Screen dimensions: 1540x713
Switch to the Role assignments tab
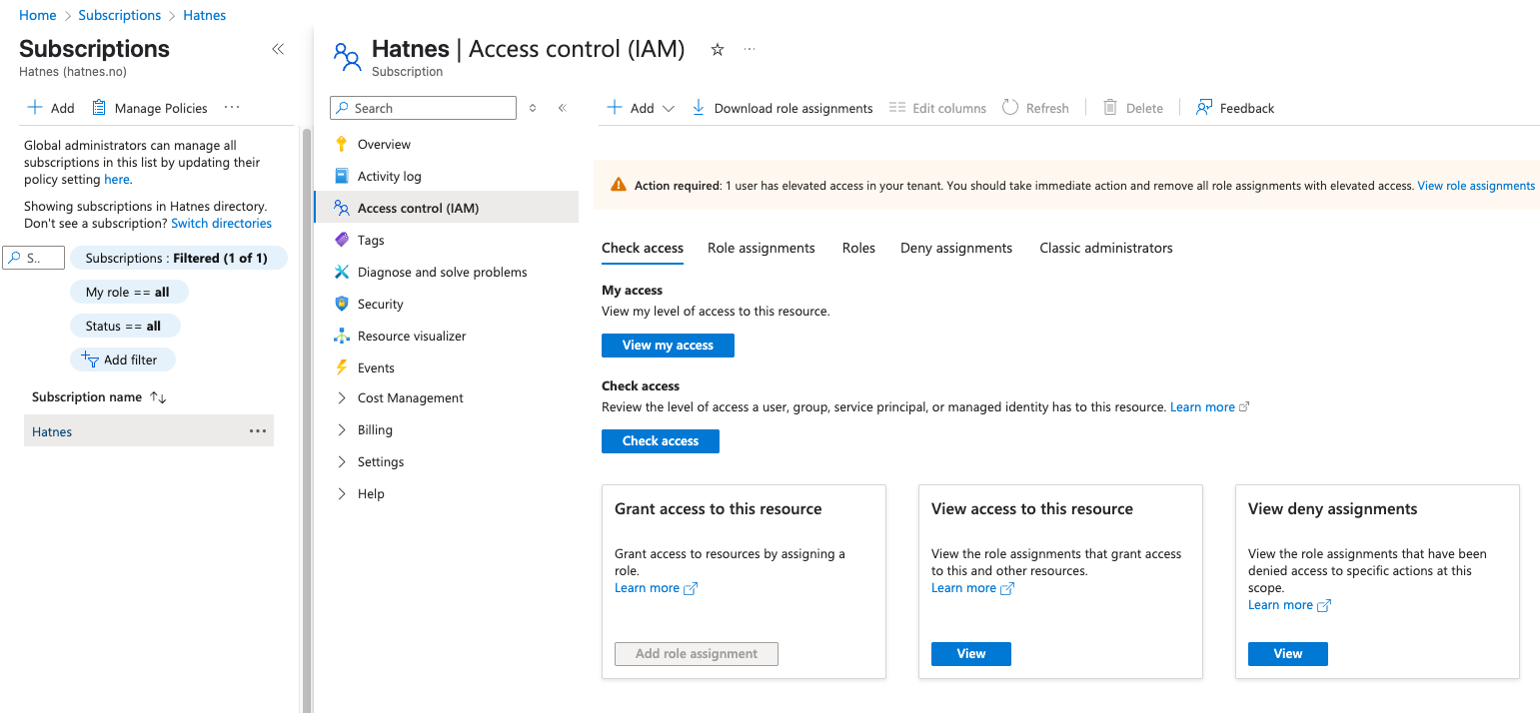762,249
